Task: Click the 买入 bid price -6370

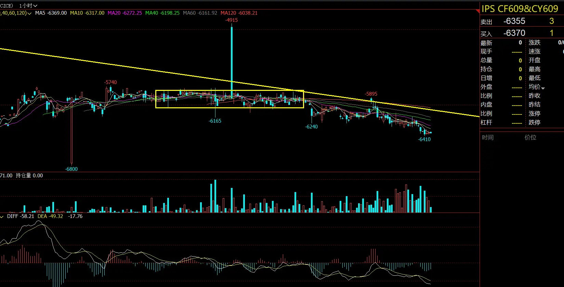Action: click(514, 33)
